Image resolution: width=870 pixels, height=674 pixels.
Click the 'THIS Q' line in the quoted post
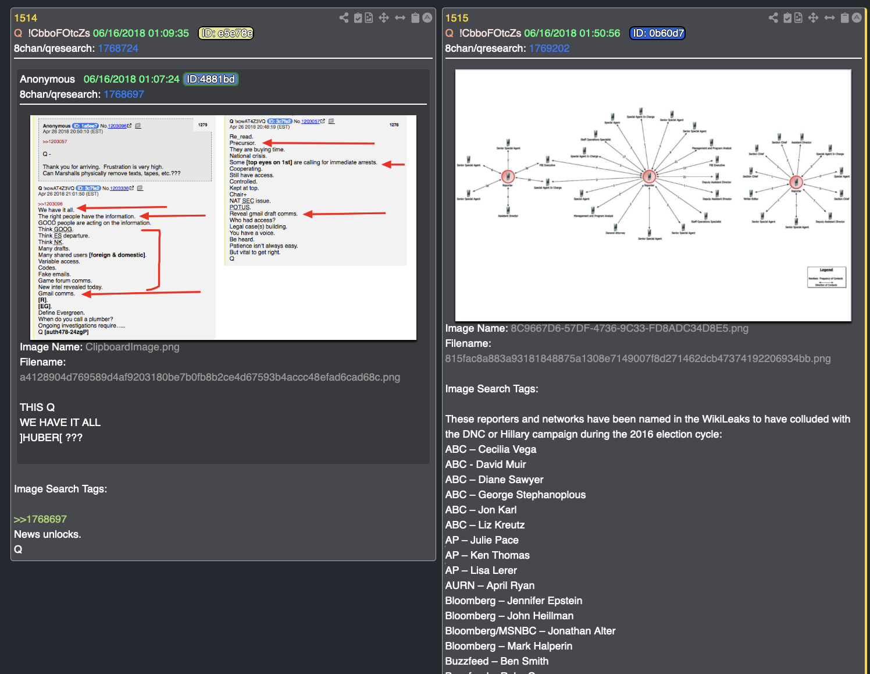coord(37,407)
